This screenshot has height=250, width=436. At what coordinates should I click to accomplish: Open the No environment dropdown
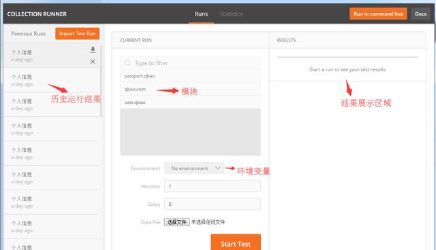point(194,168)
